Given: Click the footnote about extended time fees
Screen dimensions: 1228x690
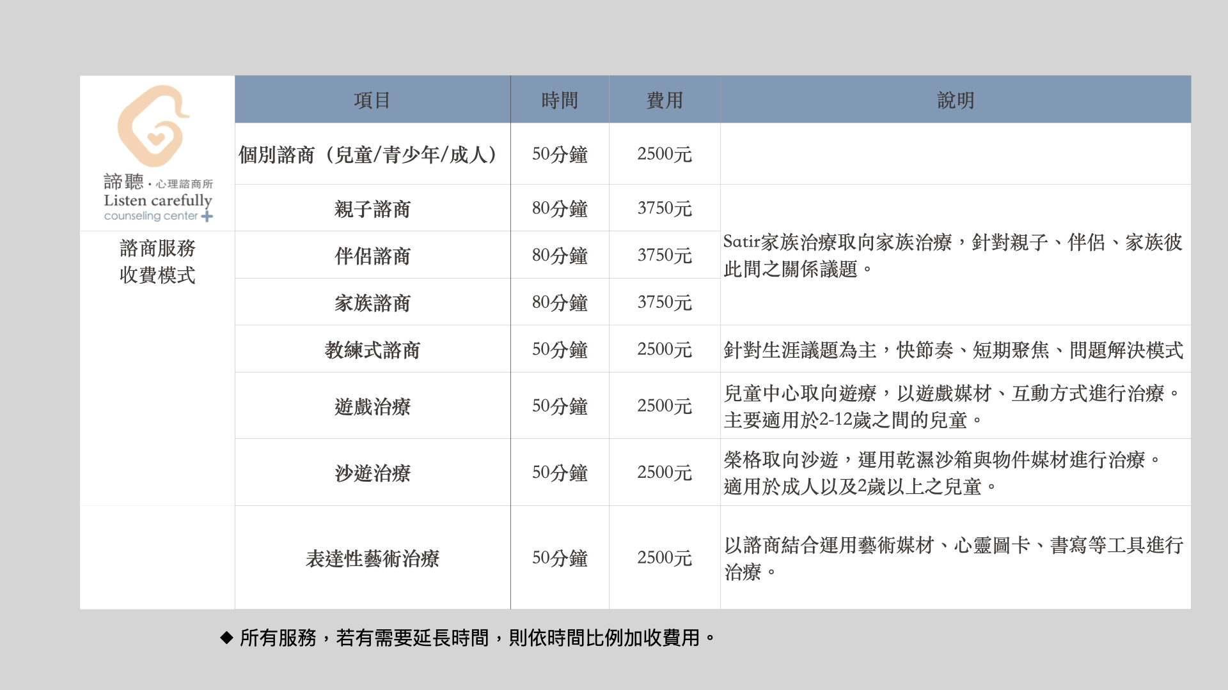Looking at the screenshot, I should (476, 638).
